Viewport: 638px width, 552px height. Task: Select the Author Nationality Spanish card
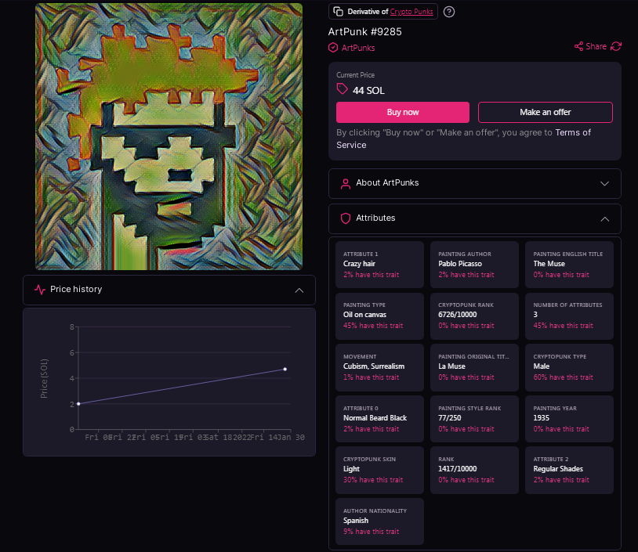(x=379, y=521)
